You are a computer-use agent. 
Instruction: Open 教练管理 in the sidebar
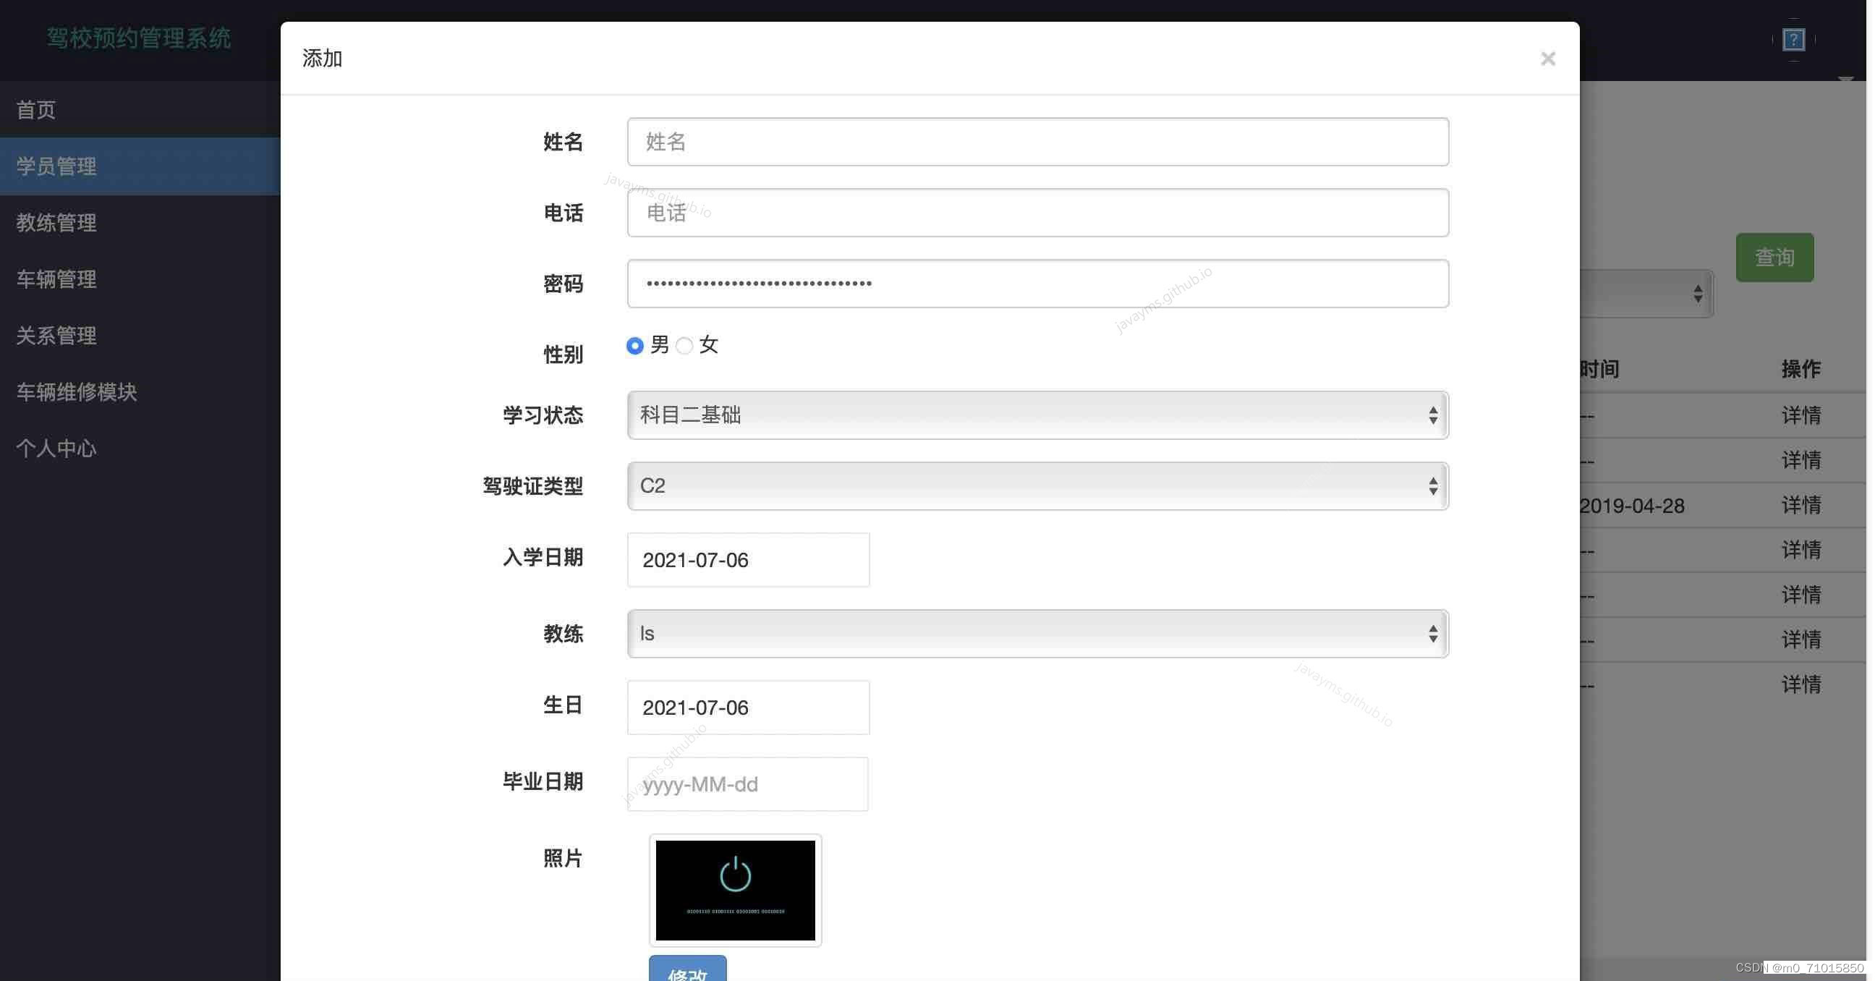(x=56, y=223)
